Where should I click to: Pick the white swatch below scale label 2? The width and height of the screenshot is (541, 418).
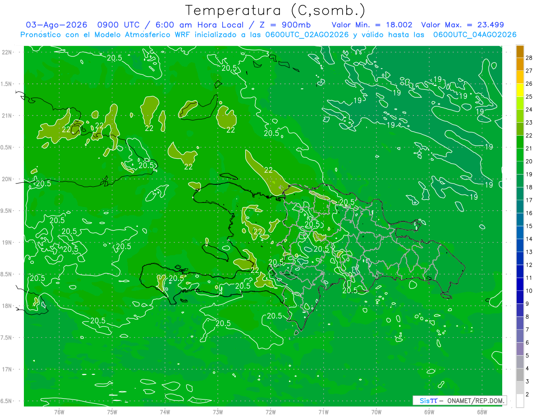point(520,401)
